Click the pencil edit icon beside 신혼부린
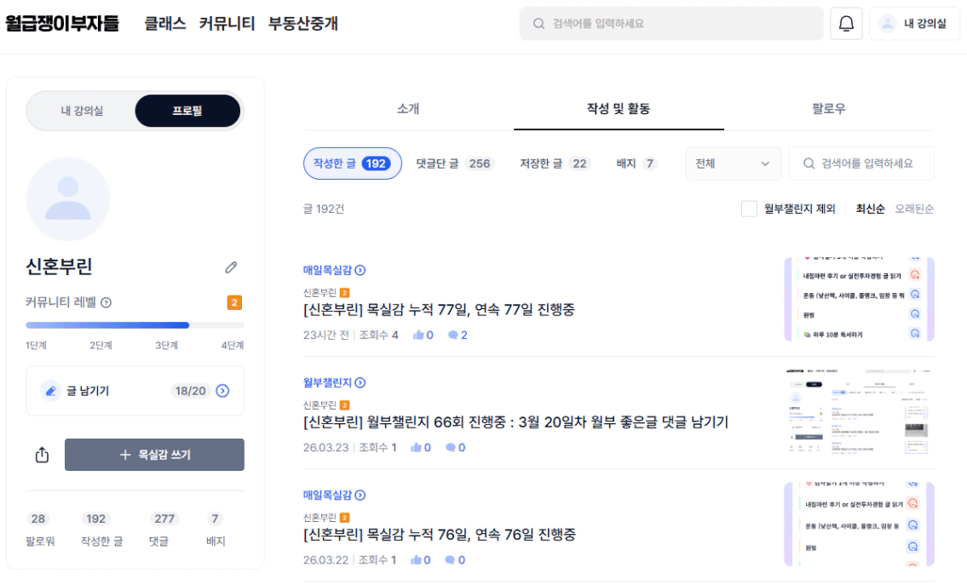 tap(231, 267)
